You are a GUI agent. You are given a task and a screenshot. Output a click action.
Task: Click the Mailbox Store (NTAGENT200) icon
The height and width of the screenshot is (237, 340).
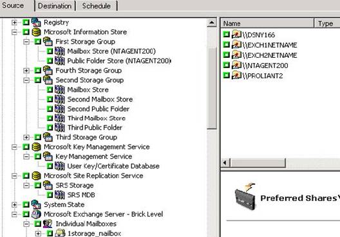[x=59, y=51]
